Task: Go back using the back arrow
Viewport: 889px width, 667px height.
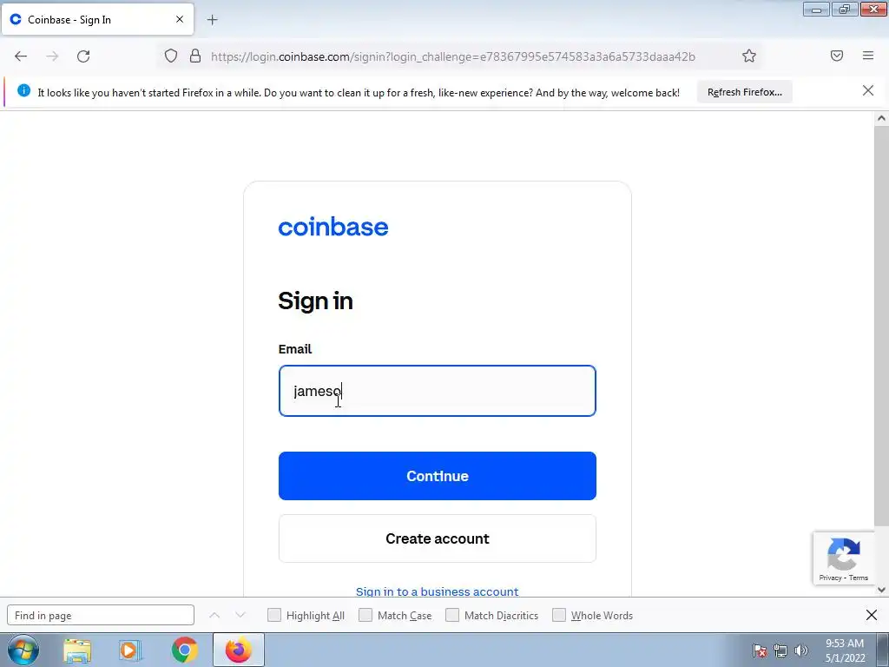Action: 21,56
